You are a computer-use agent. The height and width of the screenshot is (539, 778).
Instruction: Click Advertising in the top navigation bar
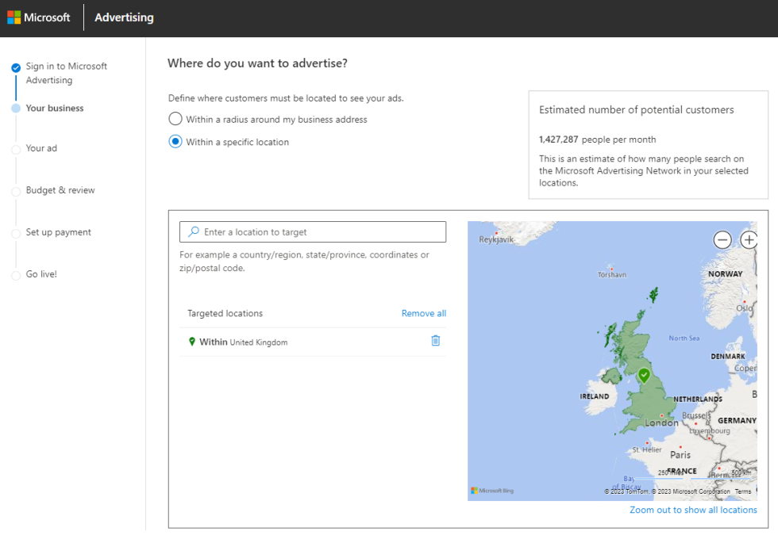[x=124, y=17]
